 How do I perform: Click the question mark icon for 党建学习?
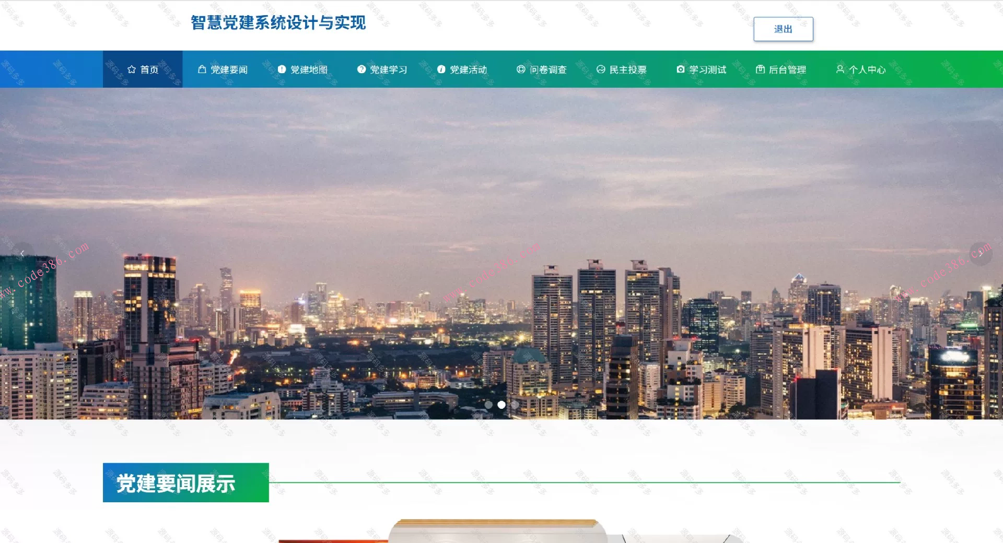click(360, 68)
